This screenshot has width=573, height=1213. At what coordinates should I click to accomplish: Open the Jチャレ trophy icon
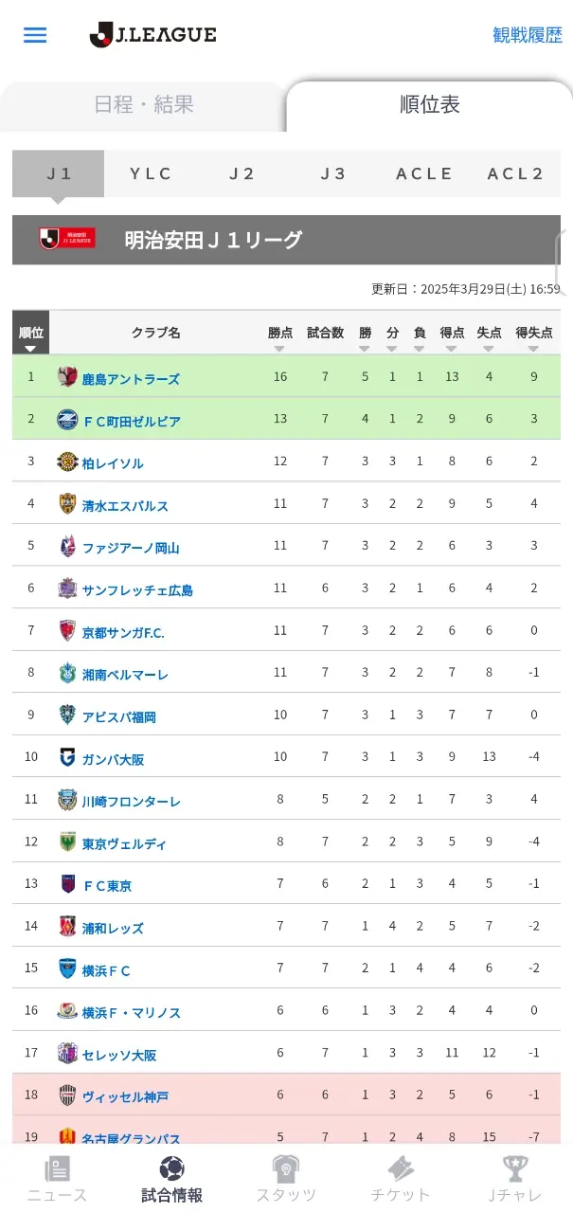[515, 1168]
